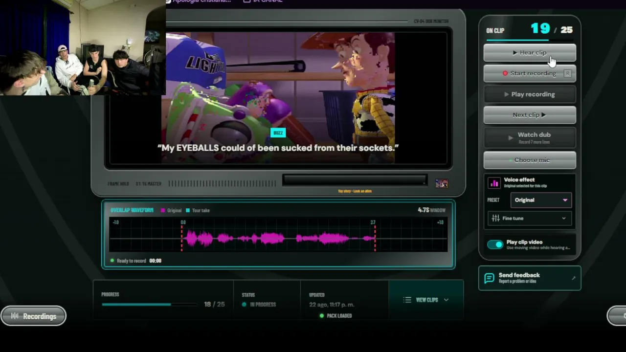Open the Preset dropdown showing Original
626x352 pixels.
tap(540, 200)
